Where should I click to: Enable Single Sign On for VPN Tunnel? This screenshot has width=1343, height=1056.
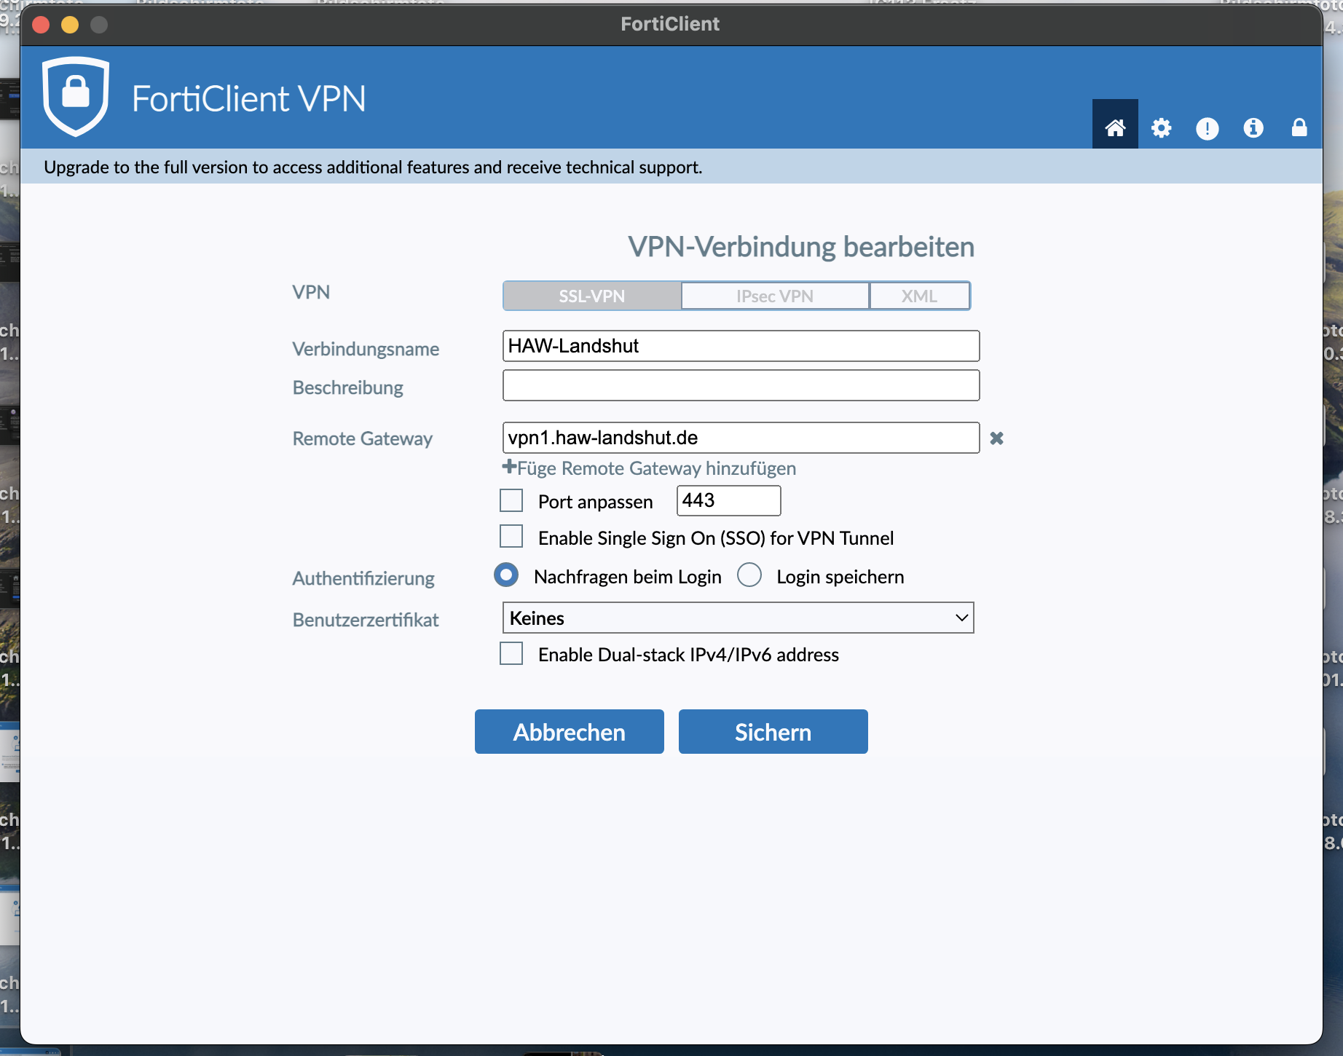click(511, 536)
